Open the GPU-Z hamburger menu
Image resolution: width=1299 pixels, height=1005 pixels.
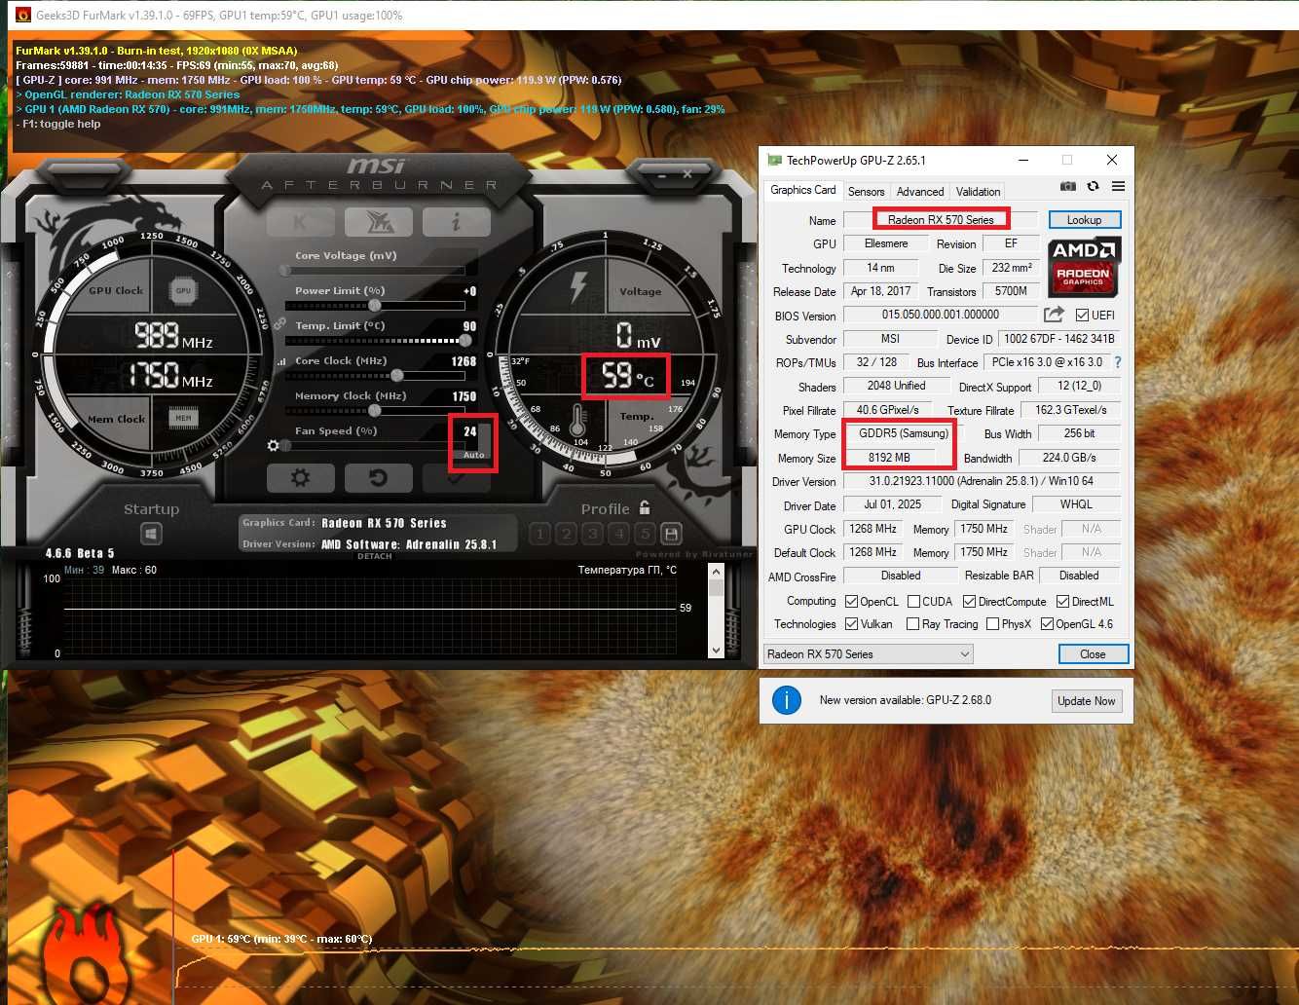[x=1118, y=186]
